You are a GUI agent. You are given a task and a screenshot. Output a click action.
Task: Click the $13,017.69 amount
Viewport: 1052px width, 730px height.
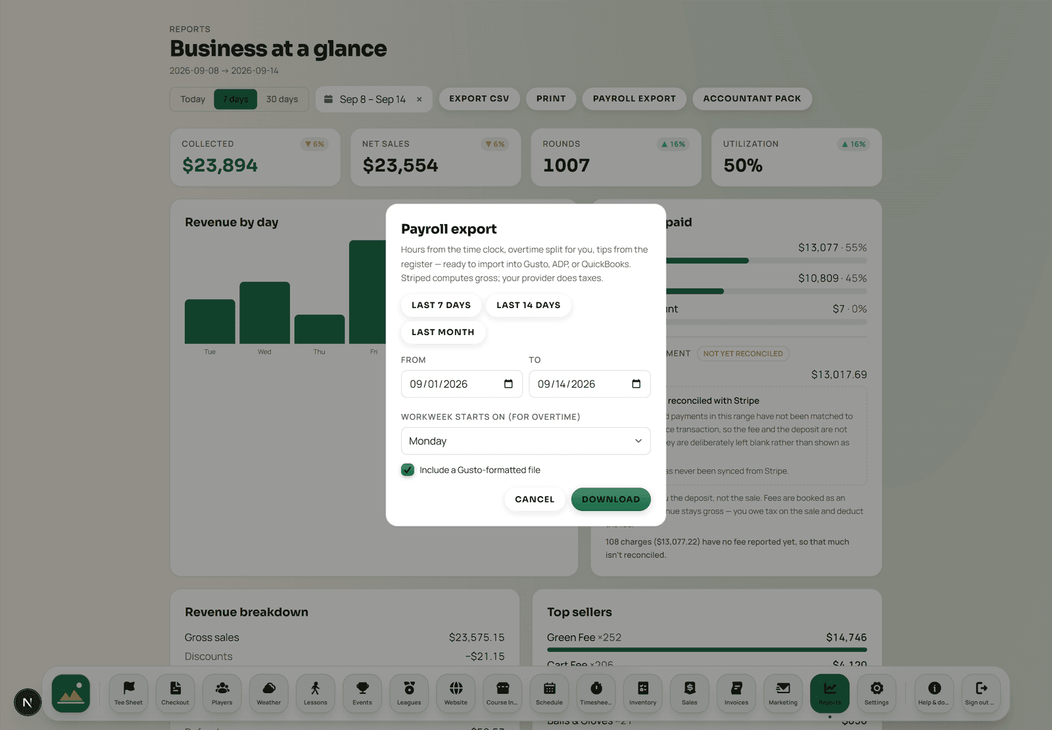839,375
